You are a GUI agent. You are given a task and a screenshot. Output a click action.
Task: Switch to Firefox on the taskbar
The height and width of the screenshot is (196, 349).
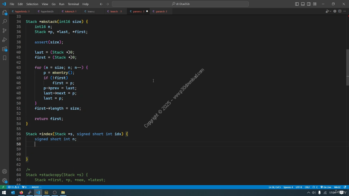(21, 193)
